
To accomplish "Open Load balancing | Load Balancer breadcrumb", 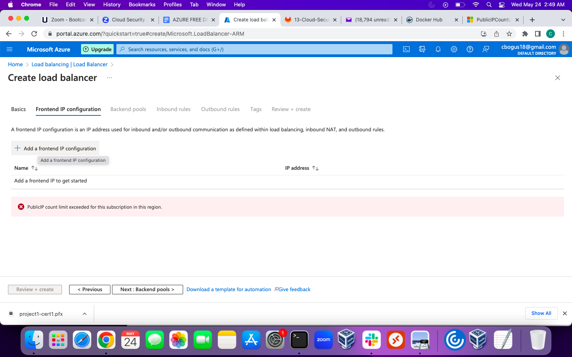I will click(x=70, y=64).
